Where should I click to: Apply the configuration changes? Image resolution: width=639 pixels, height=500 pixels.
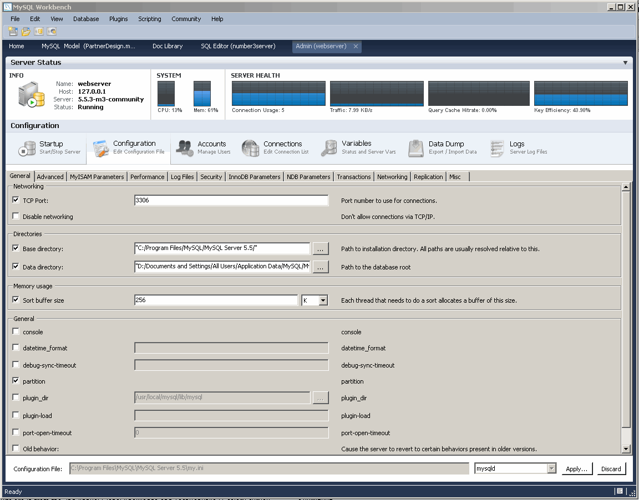pos(577,468)
